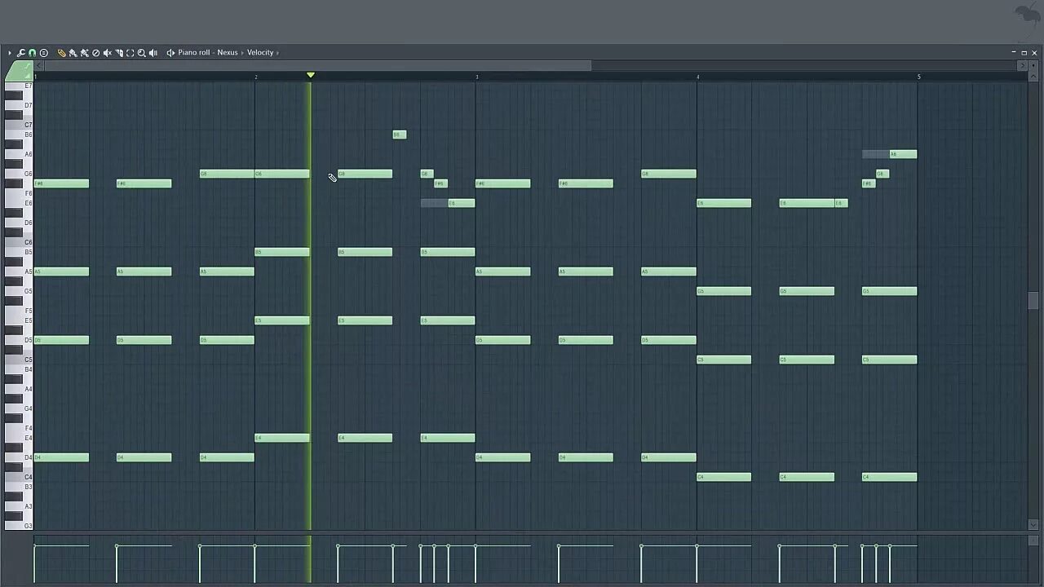Select the G5 note at start of bar 4

pyautogui.click(x=724, y=291)
